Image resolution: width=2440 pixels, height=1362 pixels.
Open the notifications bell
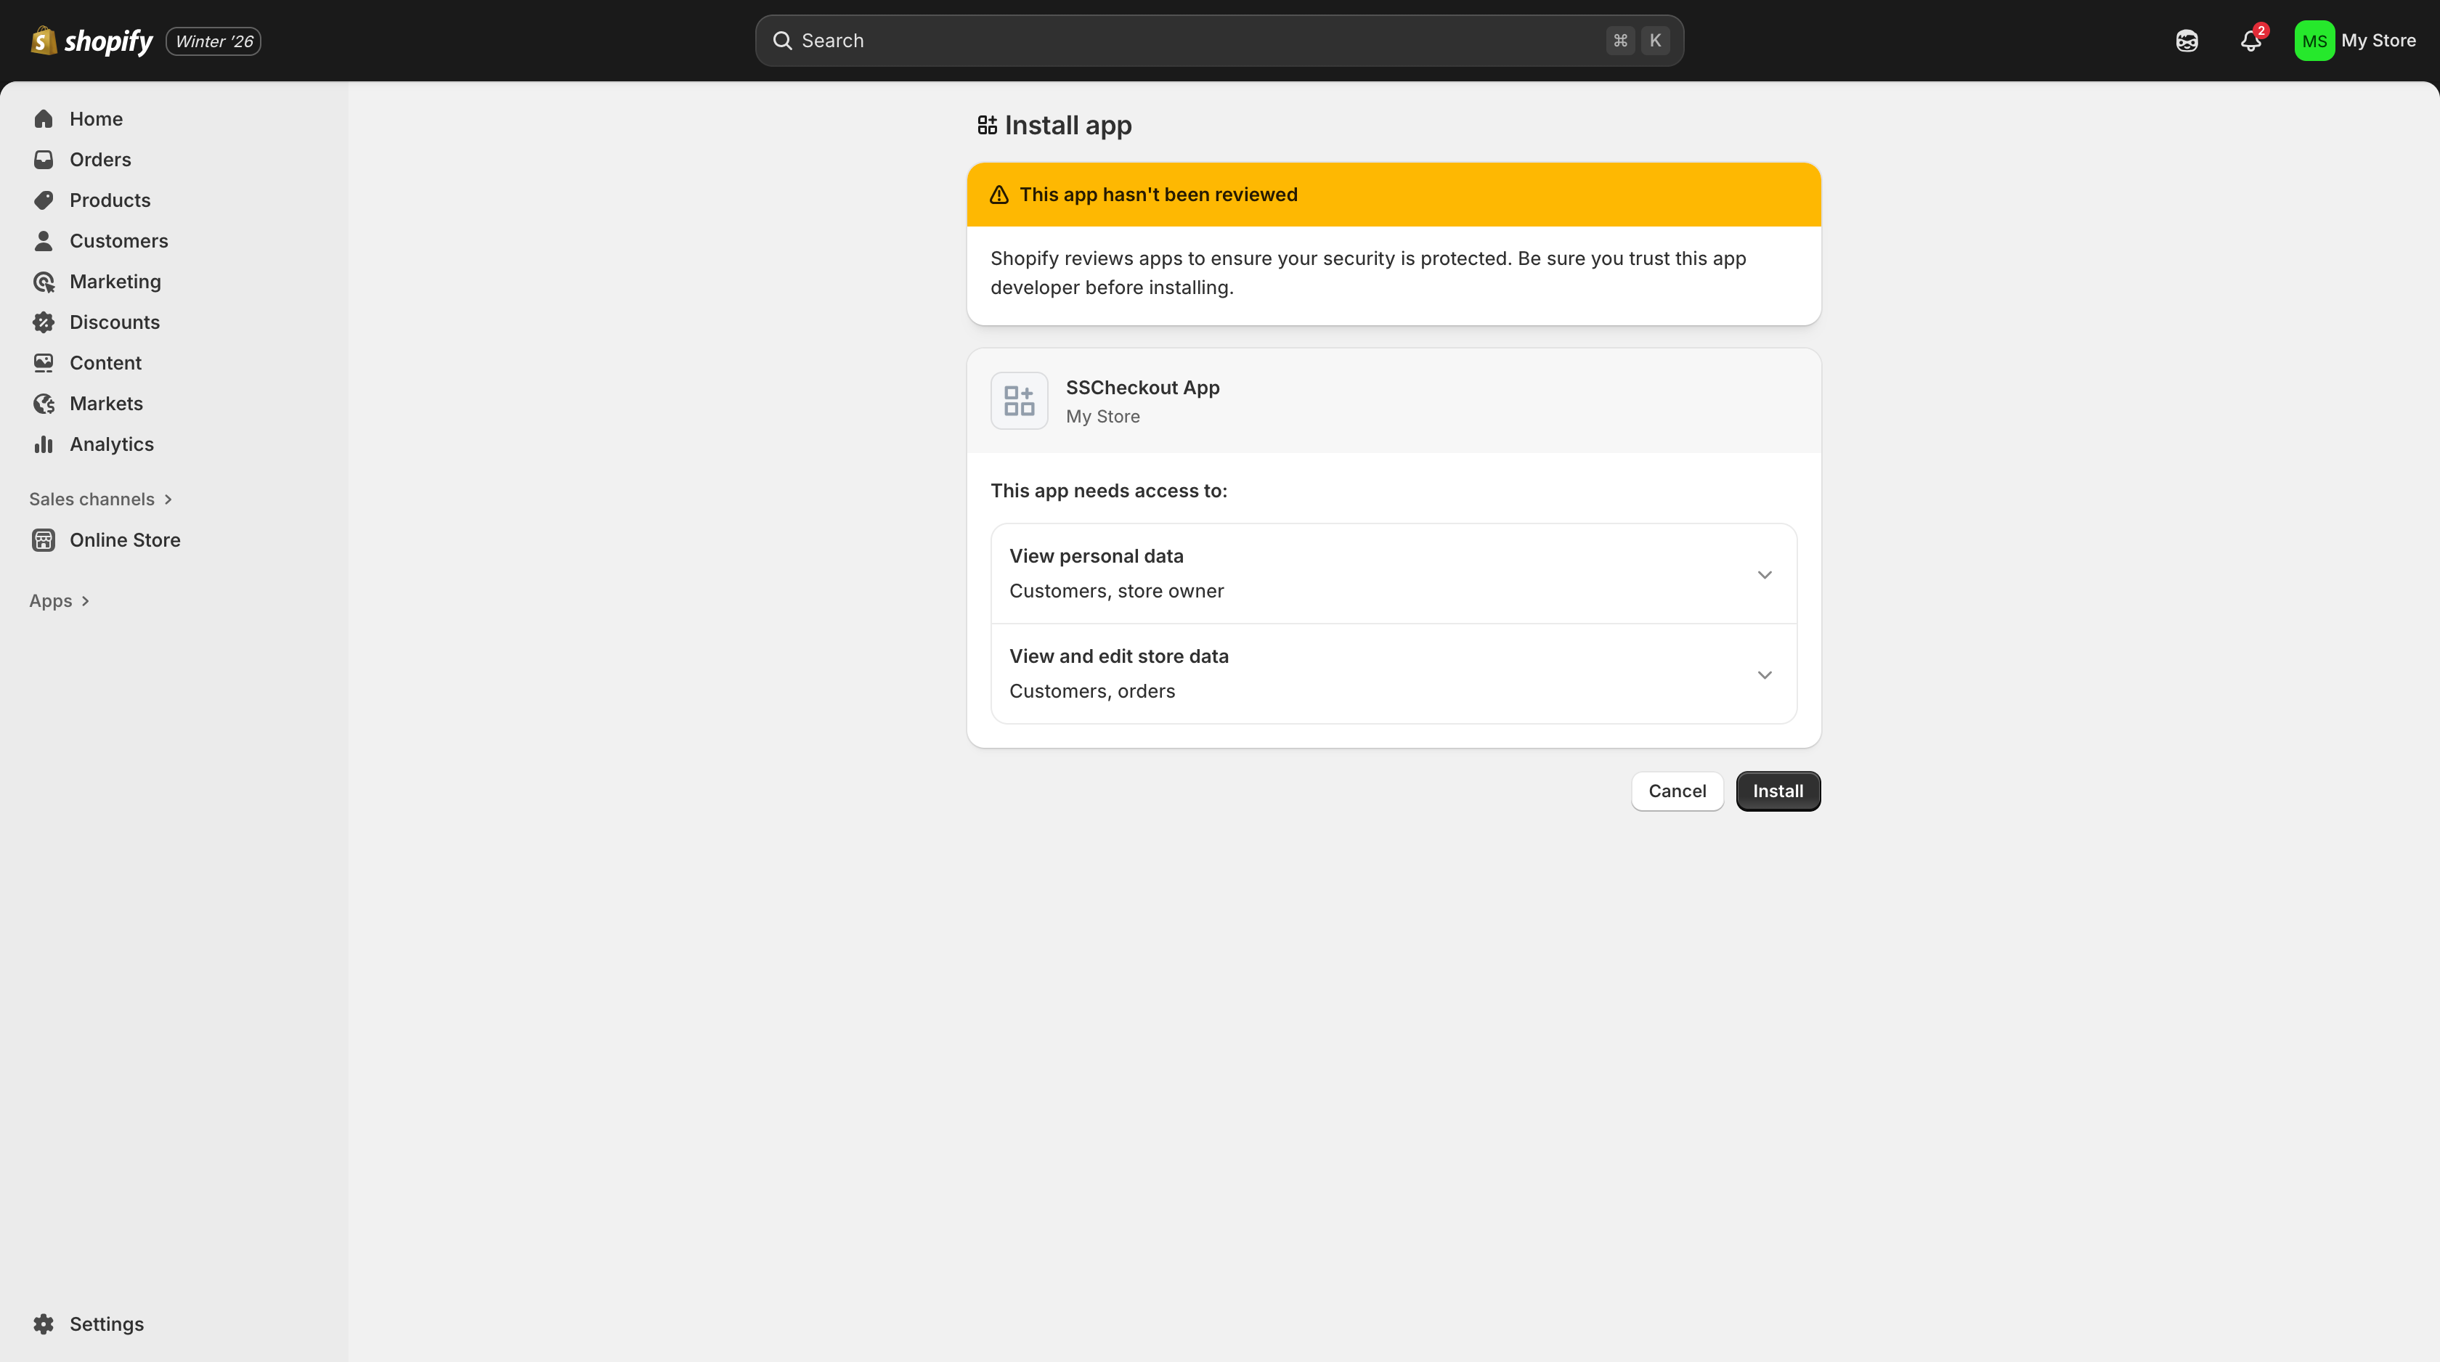click(2250, 41)
